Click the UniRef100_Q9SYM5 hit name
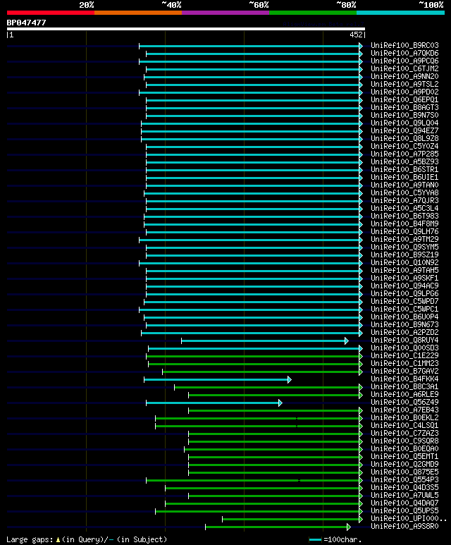 [404, 247]
